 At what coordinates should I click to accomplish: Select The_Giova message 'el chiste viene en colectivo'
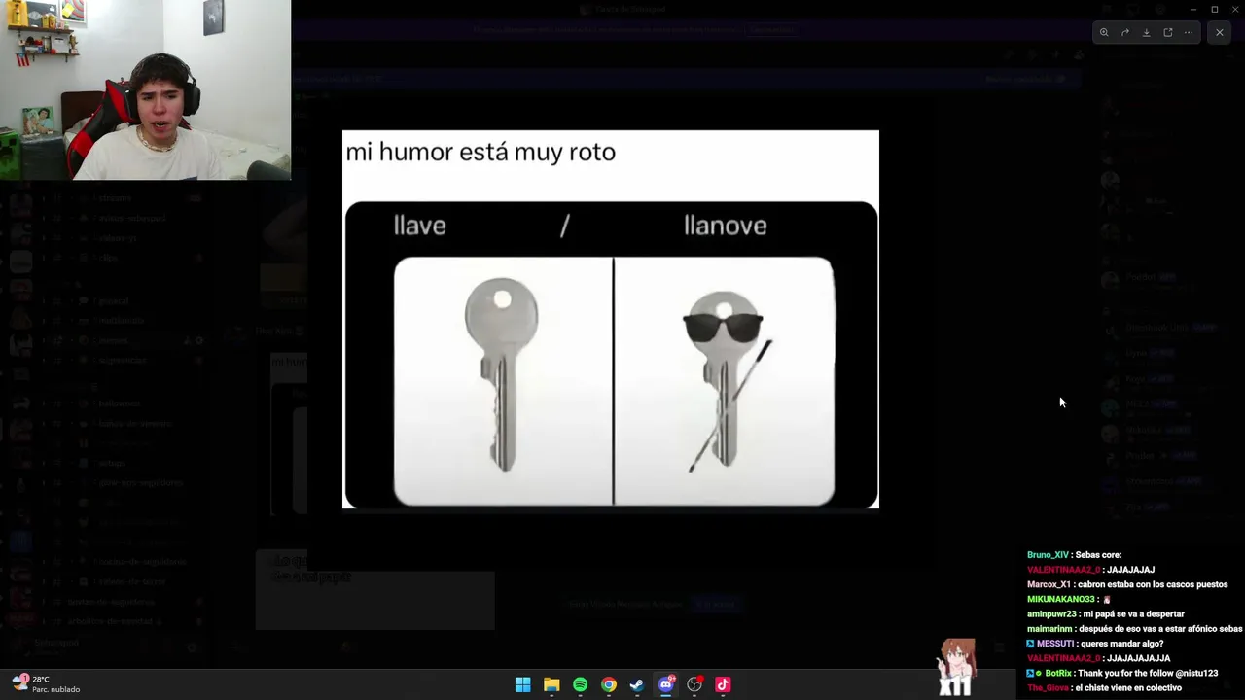[1104, 688]
